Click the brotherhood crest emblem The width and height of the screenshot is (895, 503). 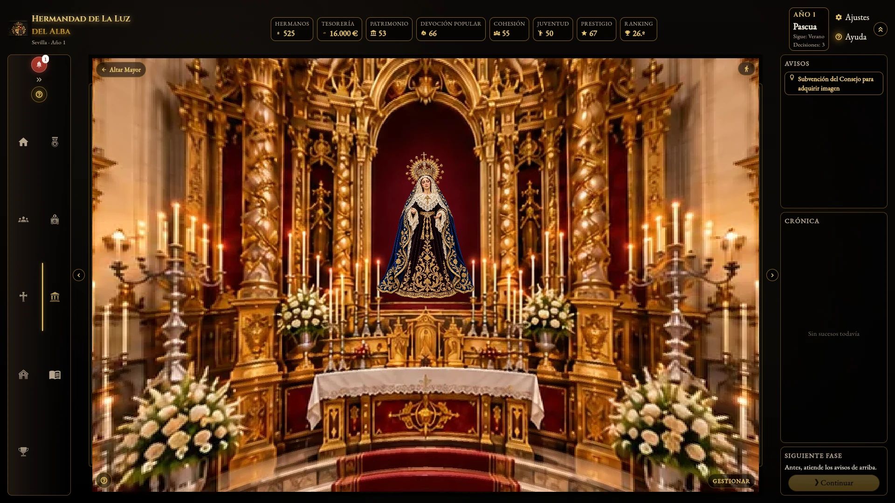pos(19,28)
